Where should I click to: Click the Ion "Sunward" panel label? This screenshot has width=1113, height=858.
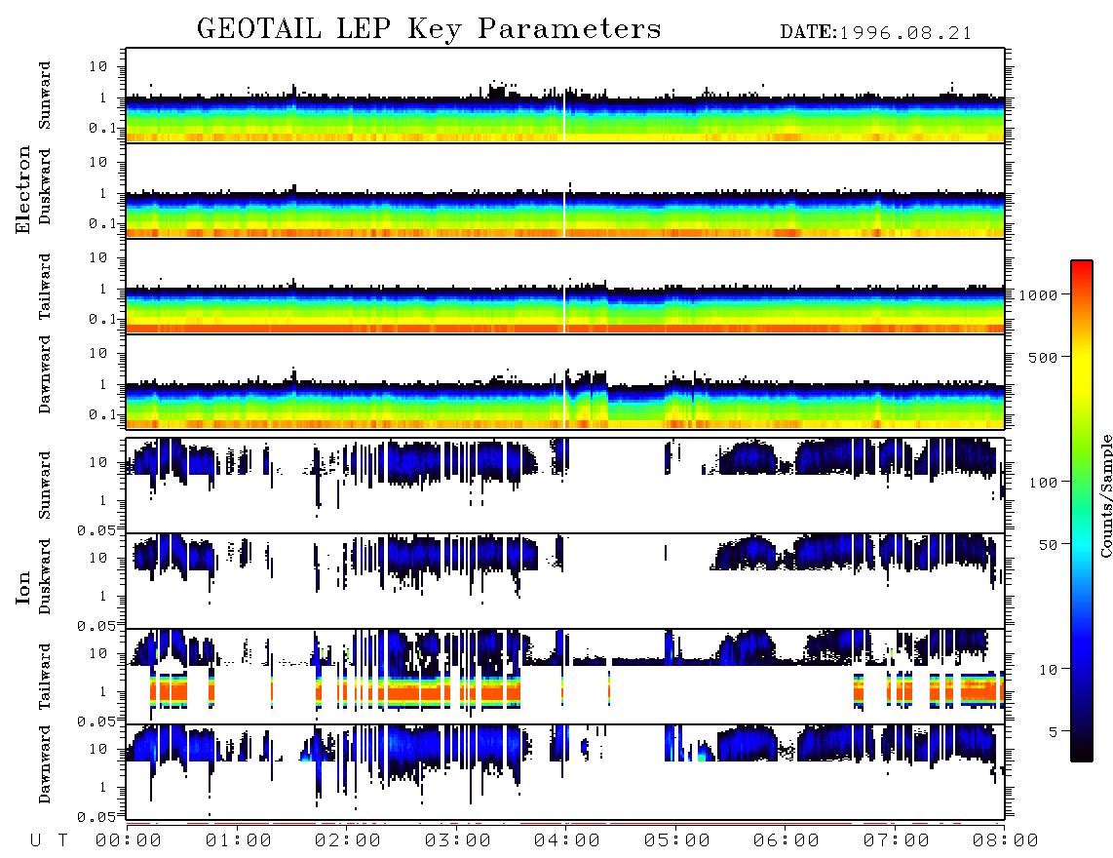tap(45, 486)
